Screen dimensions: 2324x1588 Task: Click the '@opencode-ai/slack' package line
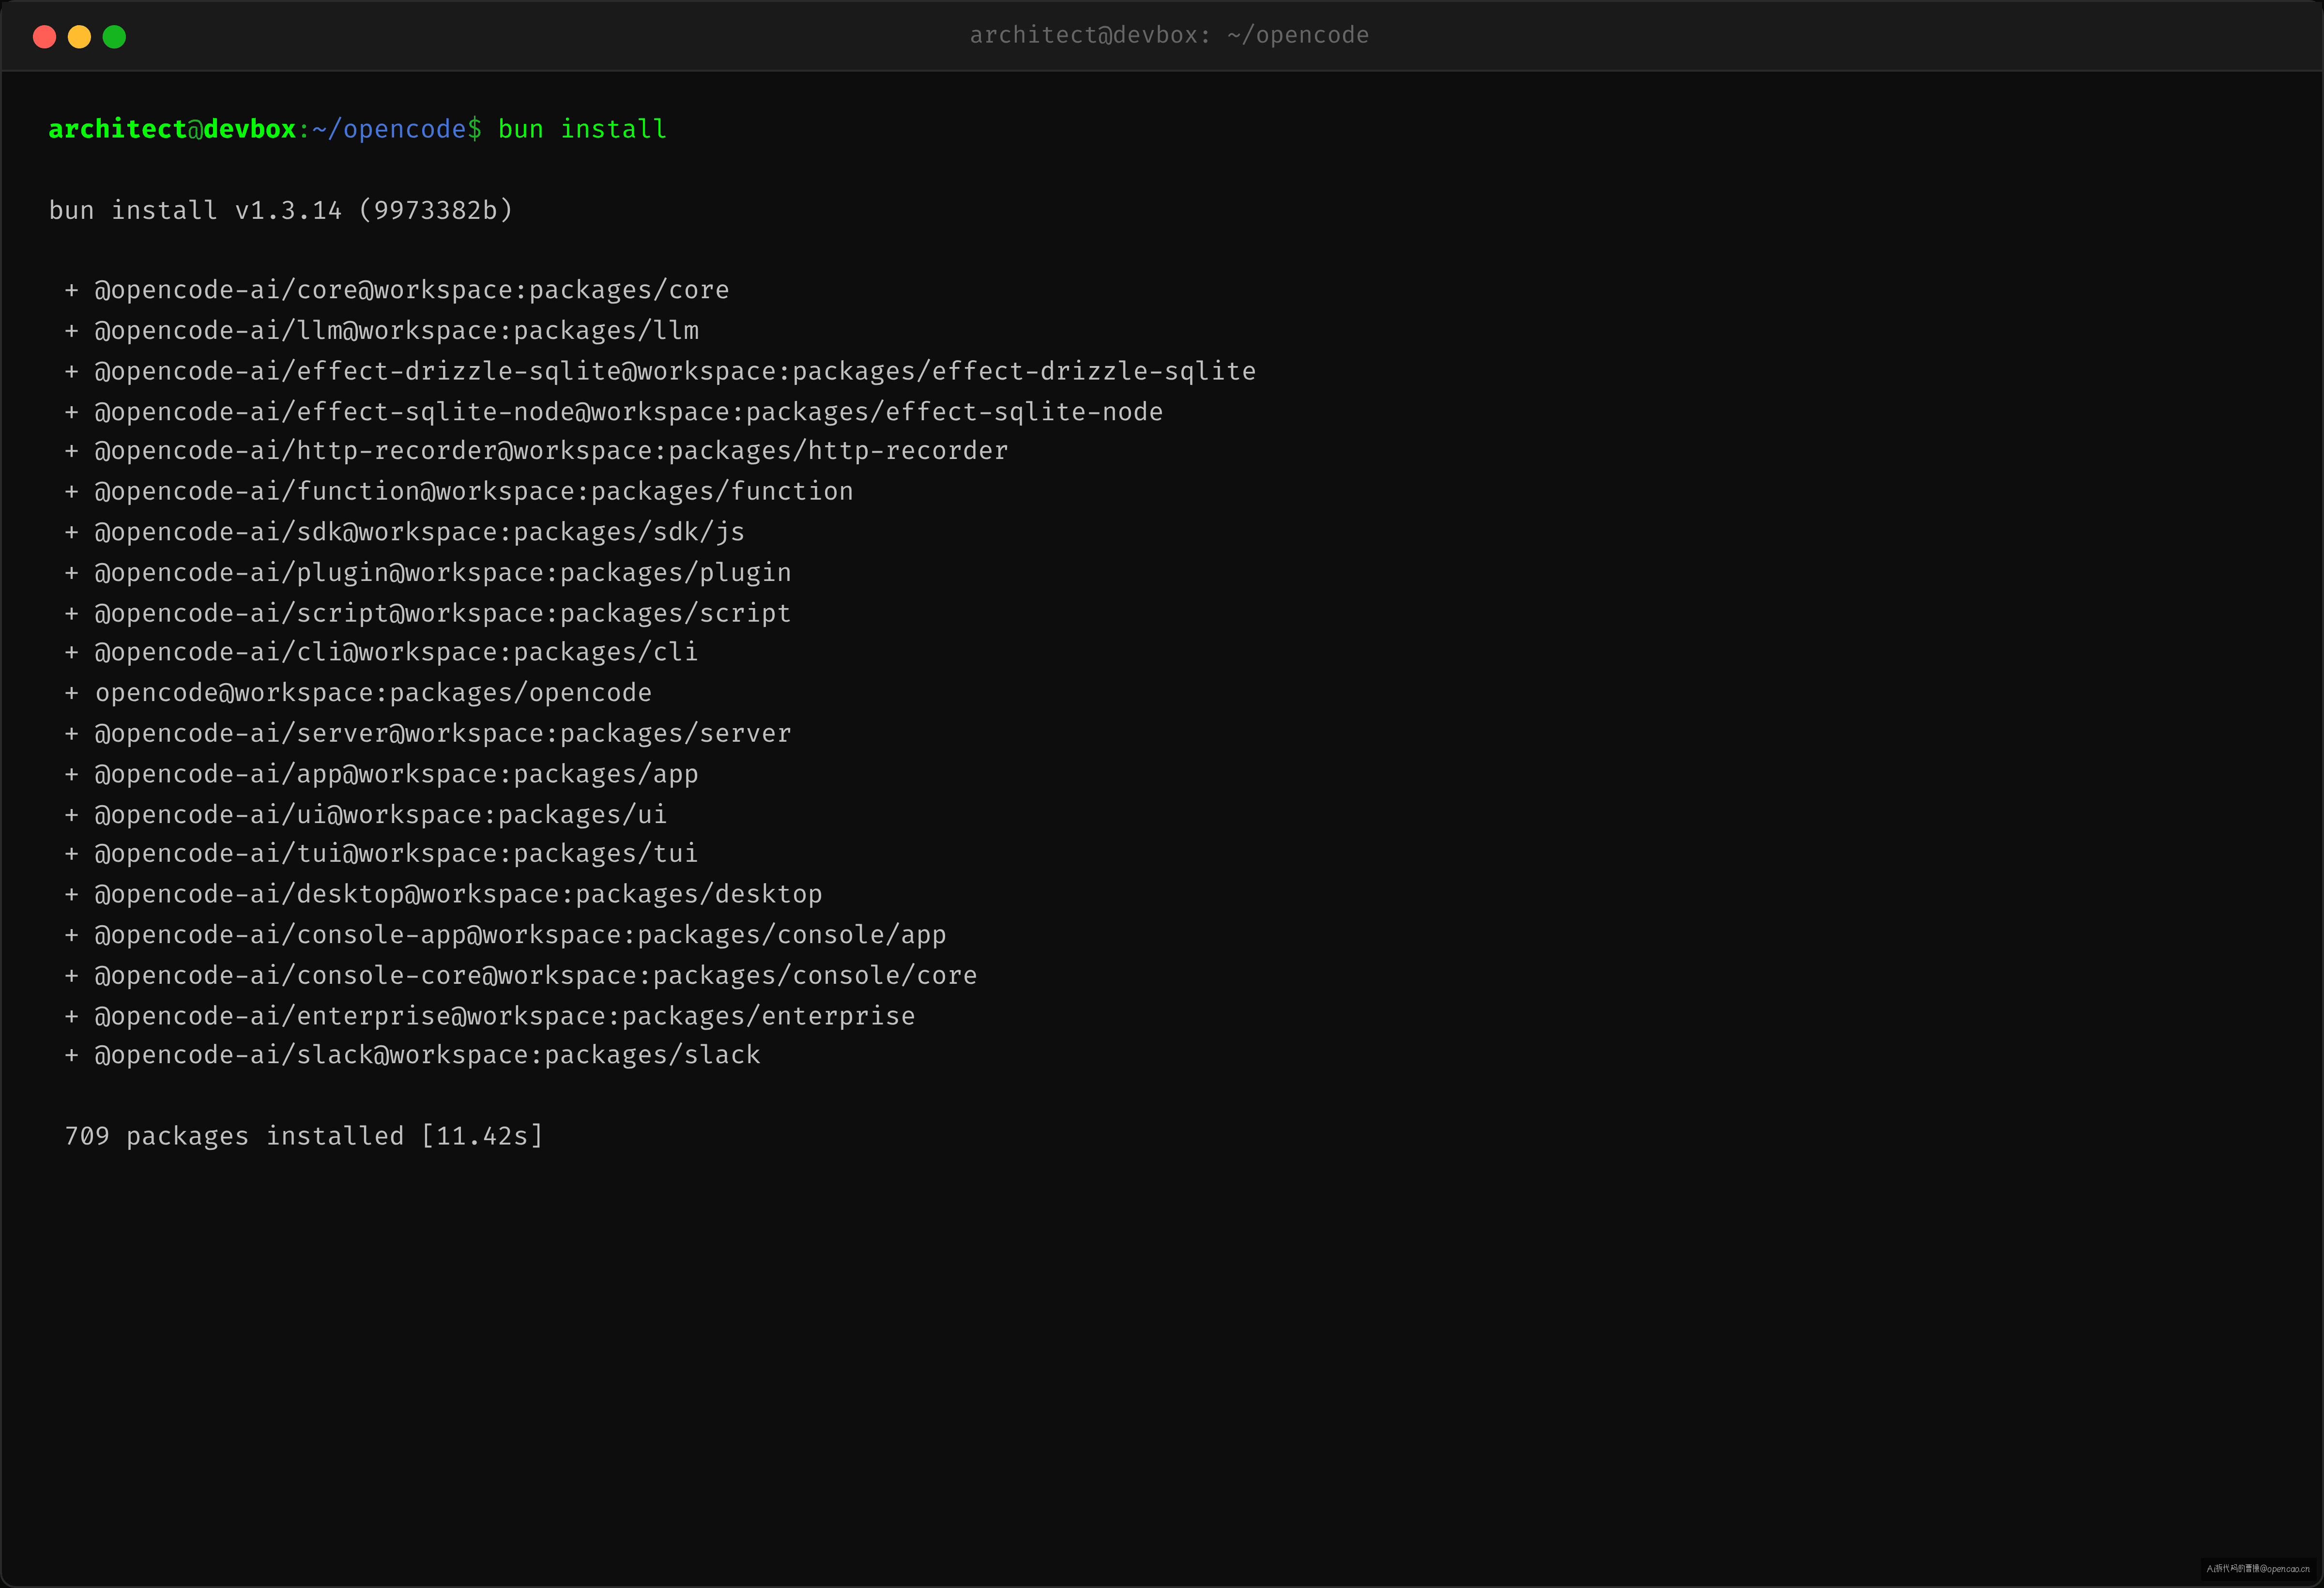pyautogui.click(x=413, y=1055)
